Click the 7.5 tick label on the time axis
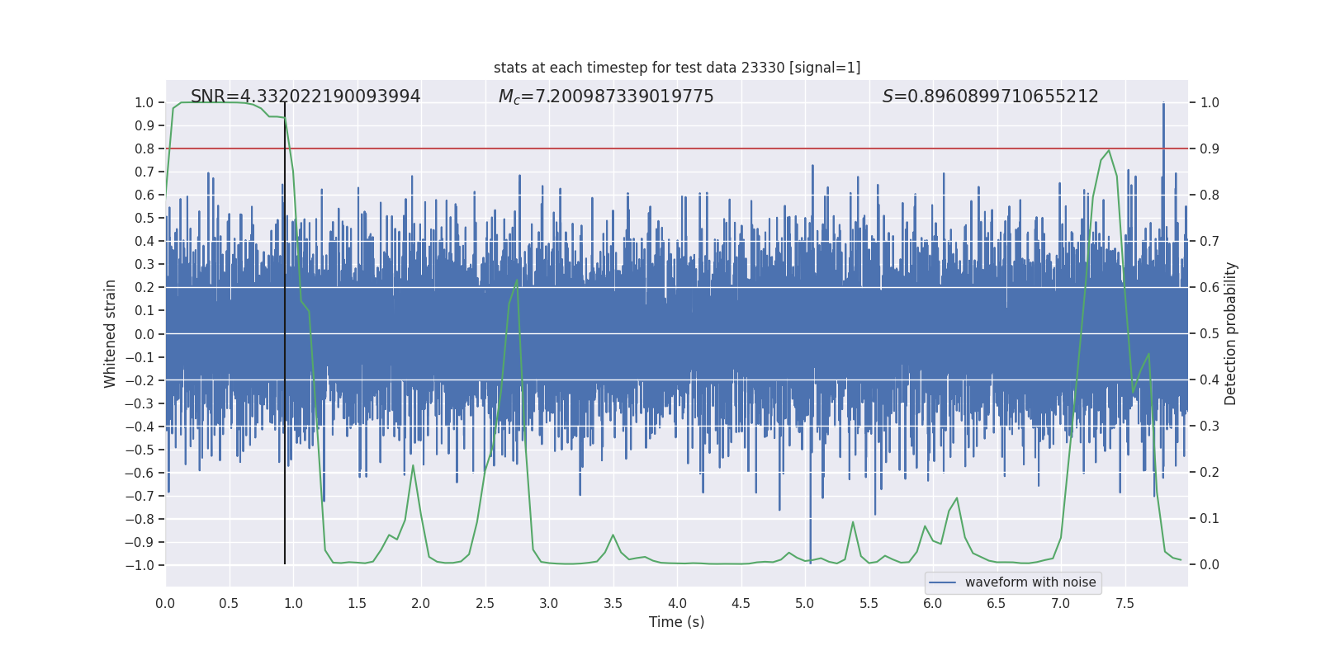The image size is (1321, 660). pos(1125,604)
